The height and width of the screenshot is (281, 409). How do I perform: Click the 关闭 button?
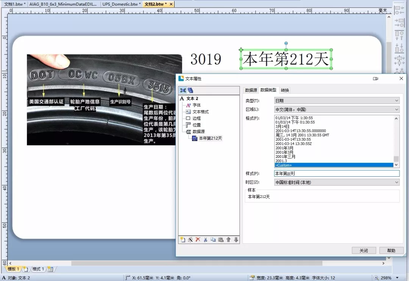(x=364, y=250)
